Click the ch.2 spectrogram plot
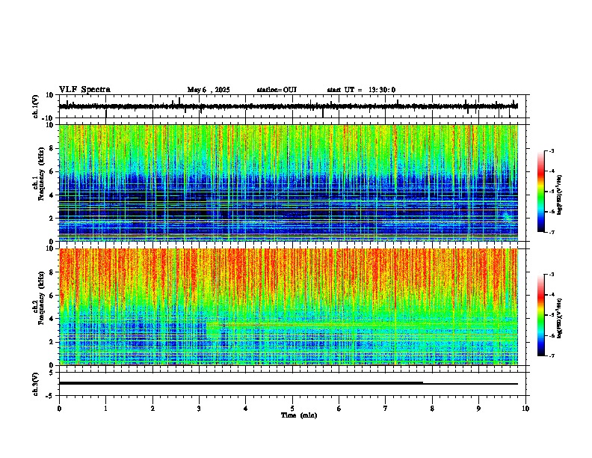The width and height of the screenshot is (592, 458). [289, 307]
